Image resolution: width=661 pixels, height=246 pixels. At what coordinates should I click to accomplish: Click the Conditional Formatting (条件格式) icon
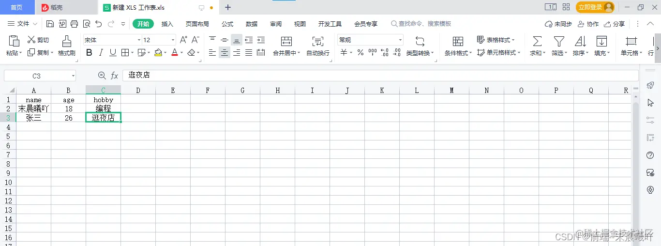(457, 41)
